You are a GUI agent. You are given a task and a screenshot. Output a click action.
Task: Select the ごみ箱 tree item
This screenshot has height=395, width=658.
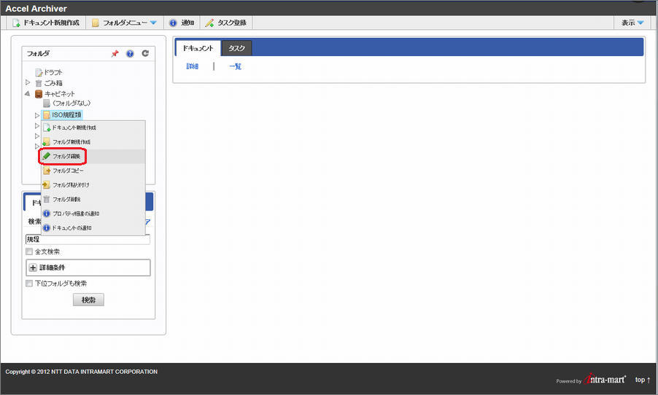(49, 83)
